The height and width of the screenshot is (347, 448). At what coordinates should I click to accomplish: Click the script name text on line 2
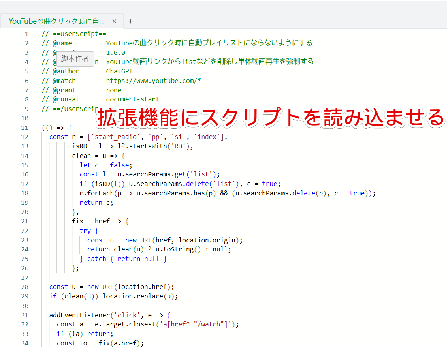[209, 43]
